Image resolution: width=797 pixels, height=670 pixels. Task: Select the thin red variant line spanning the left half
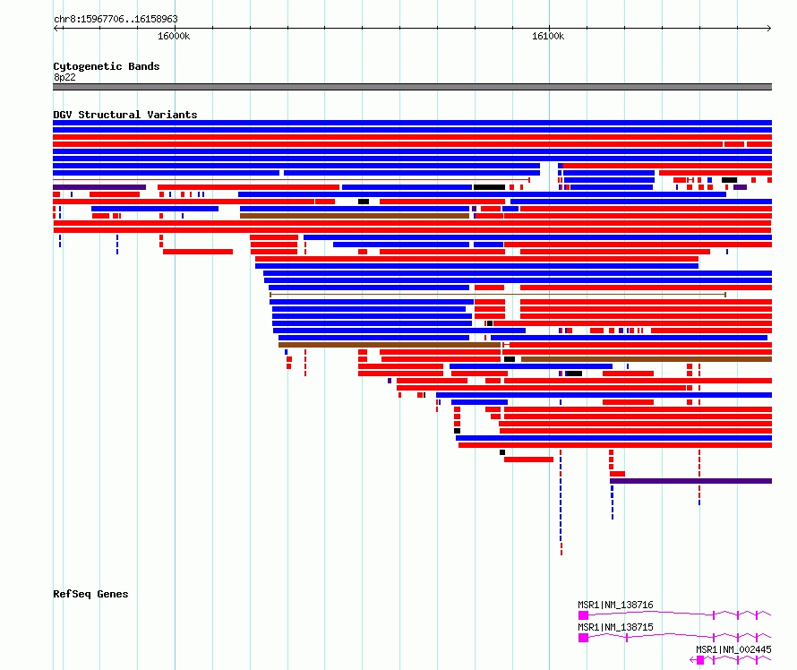tap(291, 180)
